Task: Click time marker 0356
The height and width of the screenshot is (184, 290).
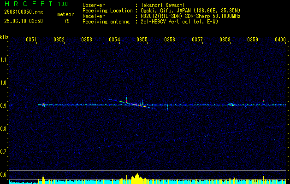Action: [x=170, y=39]
